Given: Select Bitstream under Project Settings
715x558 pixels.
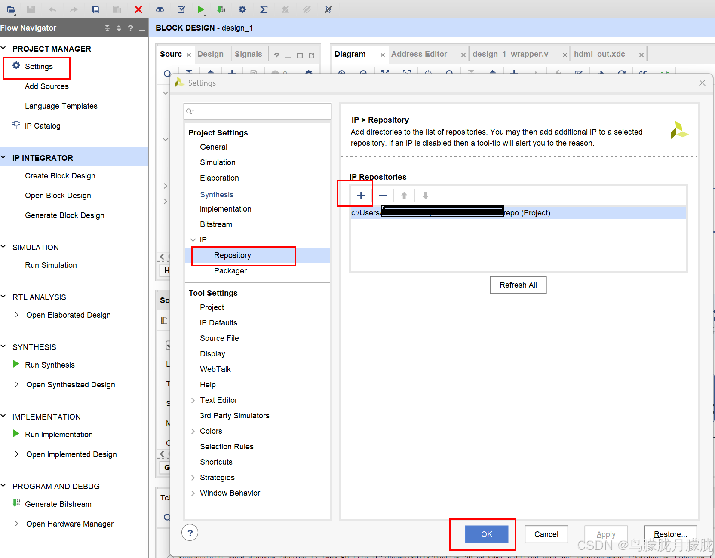Looking at the screenshot, I should pyautogui.click(x=216, y=224).
